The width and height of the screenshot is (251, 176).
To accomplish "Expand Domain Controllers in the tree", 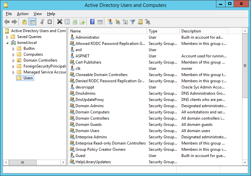I will (13, 61).
